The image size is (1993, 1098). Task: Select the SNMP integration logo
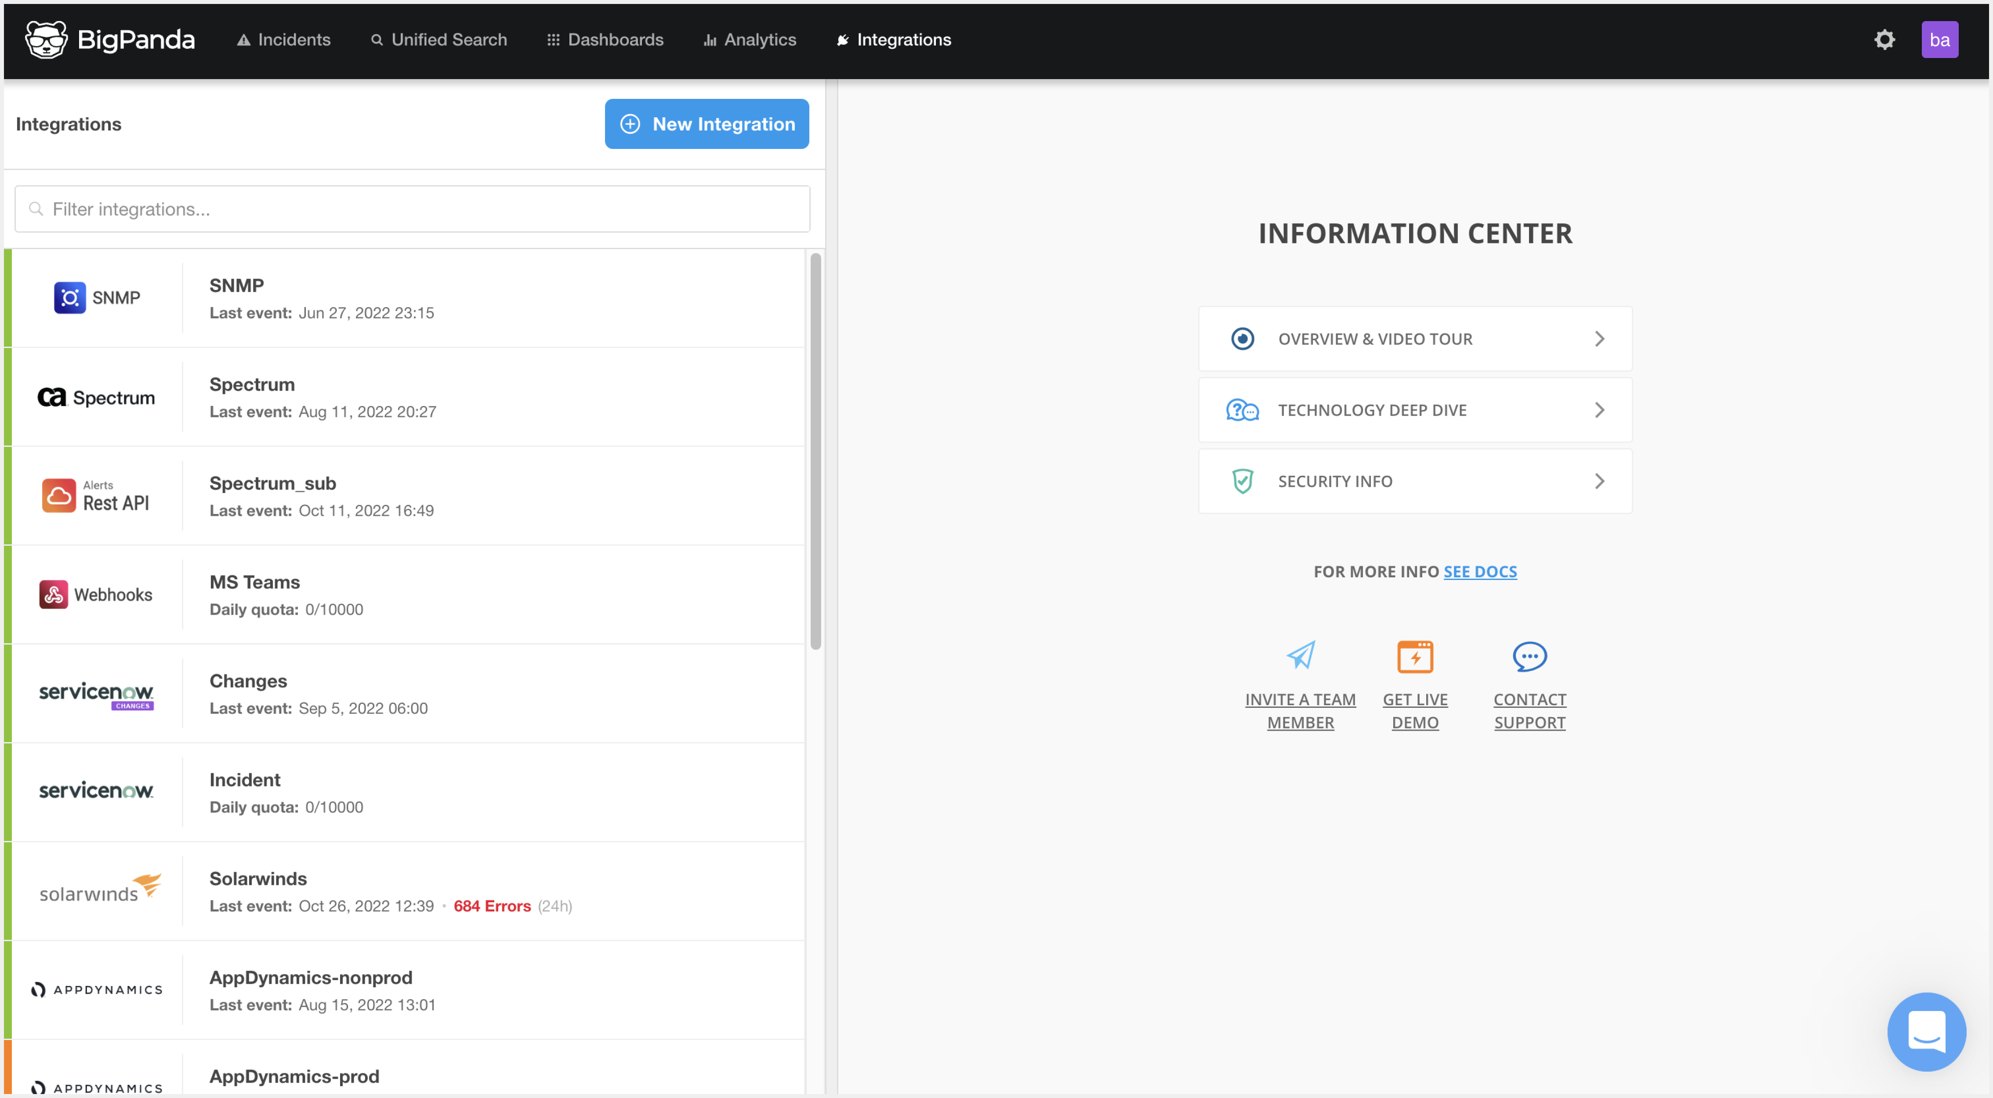point(97,298)
